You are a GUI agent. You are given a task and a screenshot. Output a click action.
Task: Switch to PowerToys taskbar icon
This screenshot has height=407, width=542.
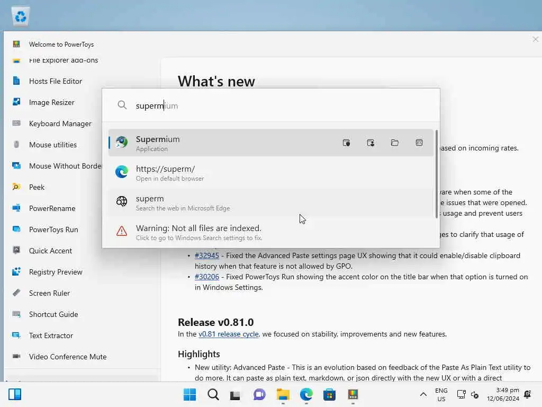(x=353, y=394)
